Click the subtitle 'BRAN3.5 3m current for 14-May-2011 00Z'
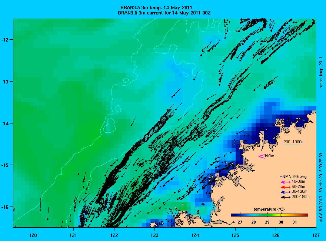Viewport: 326px width, 241px height. coord(164,13)
